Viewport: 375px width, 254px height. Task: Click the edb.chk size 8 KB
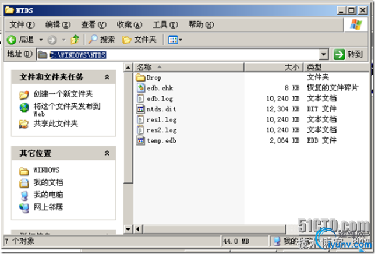pos(292,88)
